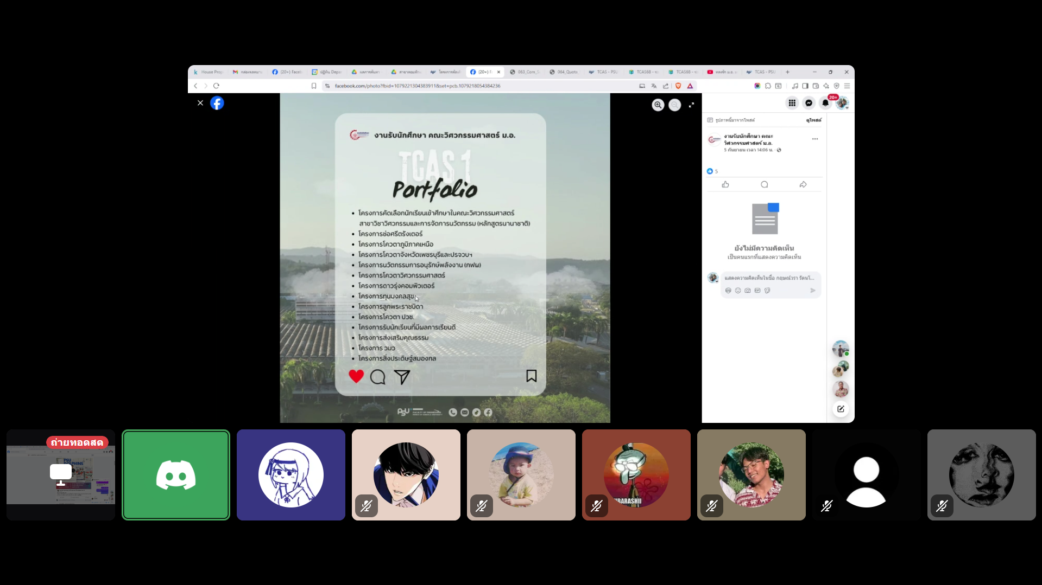Click the "ดูโพสต์" view post link

coord(813,120)
